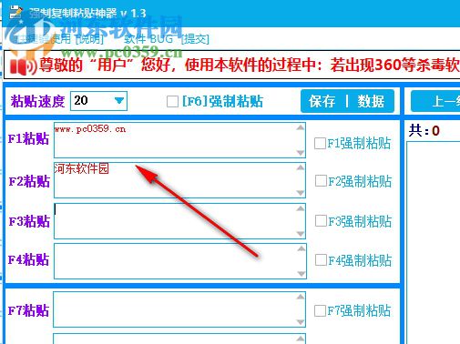Viewport: 460px width, 344px height.
Task: Click the F7 box scroll down arrow
Action: click(x=301, y=322)
